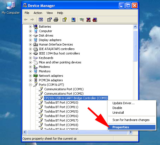Select Toshiba BT Port (COM15)

pos(61,111)
